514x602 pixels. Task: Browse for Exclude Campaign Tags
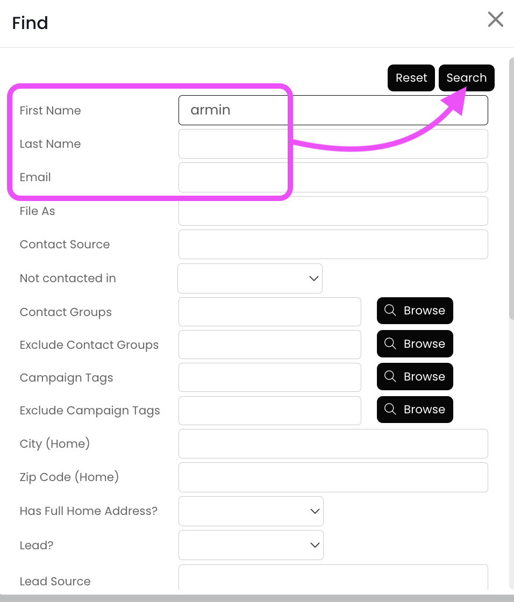tap(415, 410)
